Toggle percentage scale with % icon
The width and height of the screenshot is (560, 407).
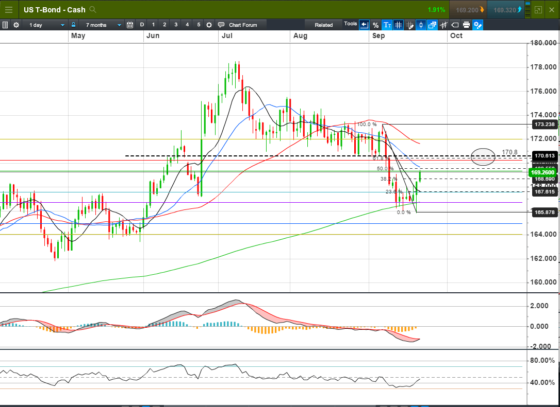point(375,25)
